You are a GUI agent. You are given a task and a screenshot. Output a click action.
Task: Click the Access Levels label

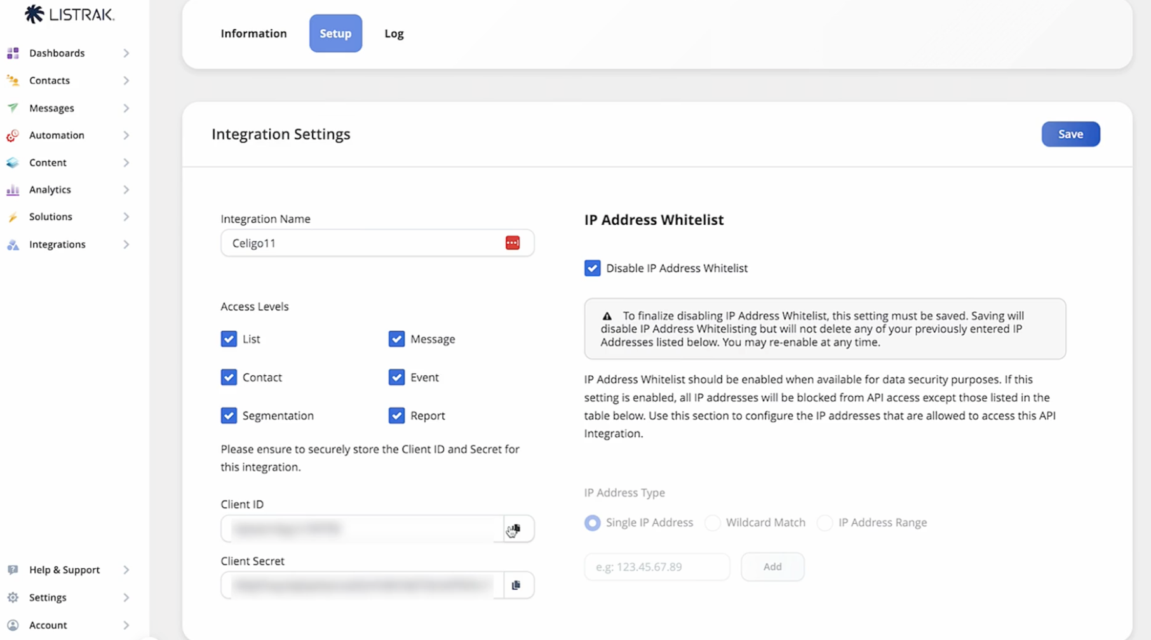click(255, 307)
